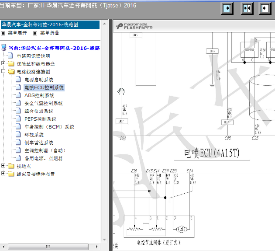275x251 pixels.
Task: Open 电路图识读说明 document
Action: [33, 56]
